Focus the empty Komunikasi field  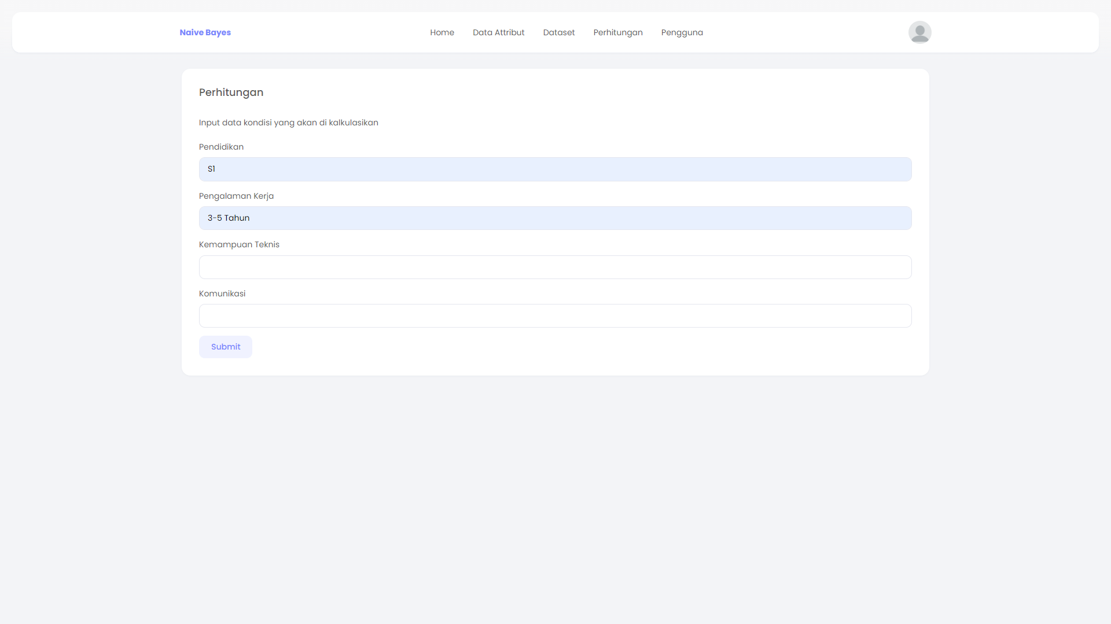point(555,316)
